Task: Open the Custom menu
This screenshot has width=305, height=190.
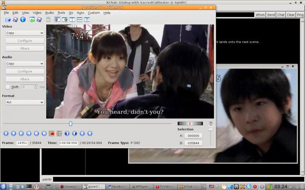Action: 94,13
